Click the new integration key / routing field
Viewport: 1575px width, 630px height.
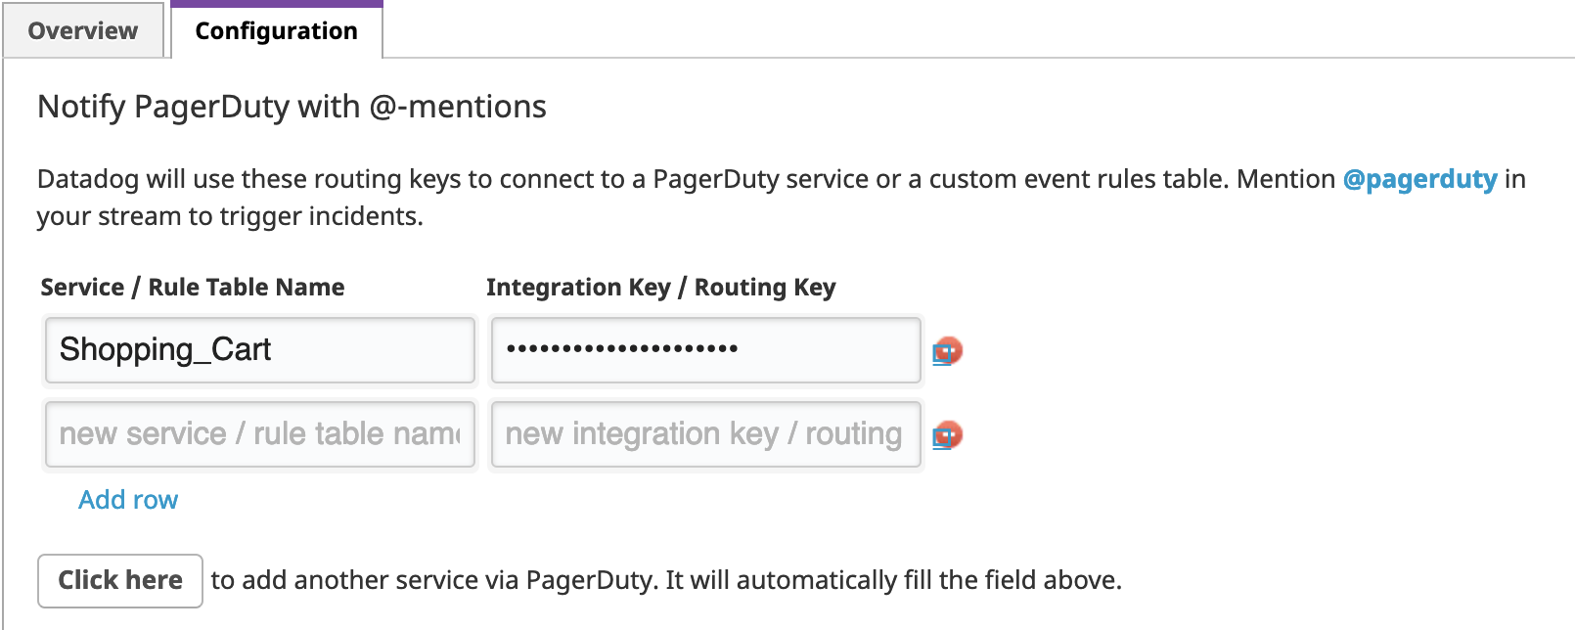point(705,433)
